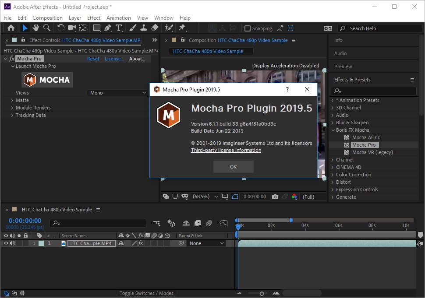
Task: Select the Brush tool
Action: tap(133, 28)
